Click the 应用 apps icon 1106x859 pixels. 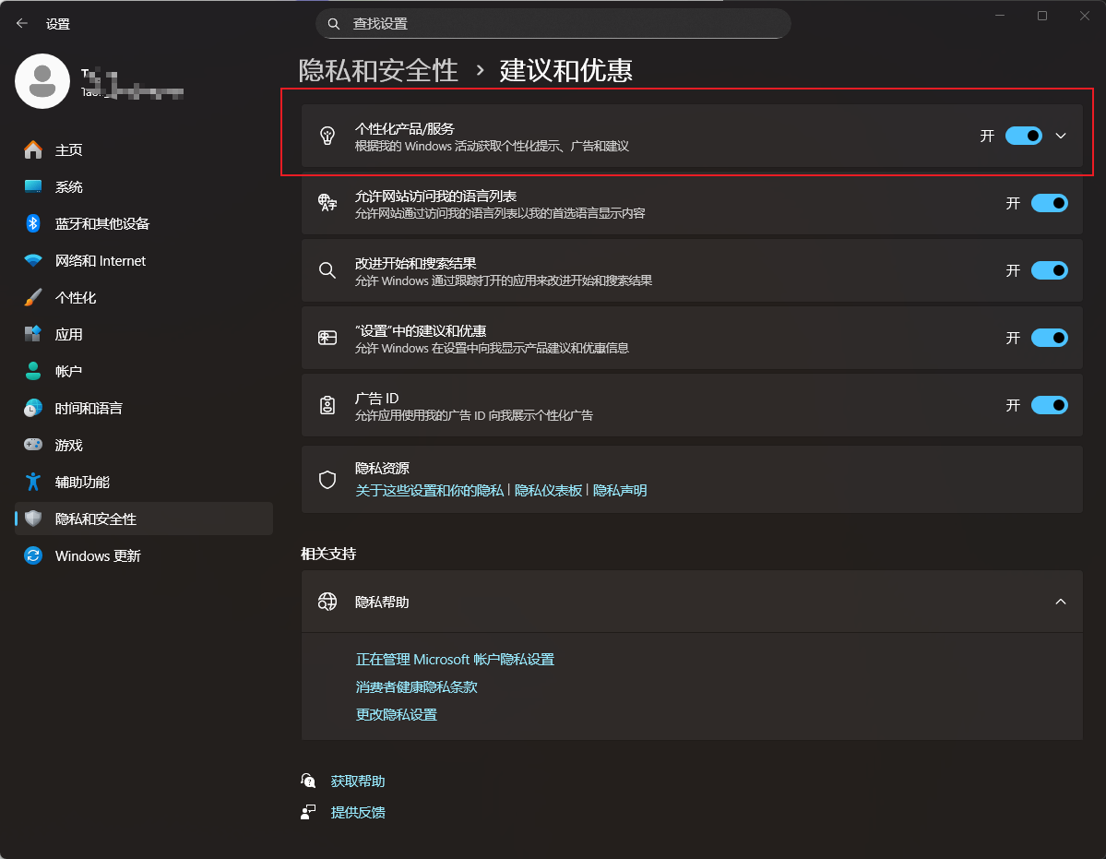[33, 334]
